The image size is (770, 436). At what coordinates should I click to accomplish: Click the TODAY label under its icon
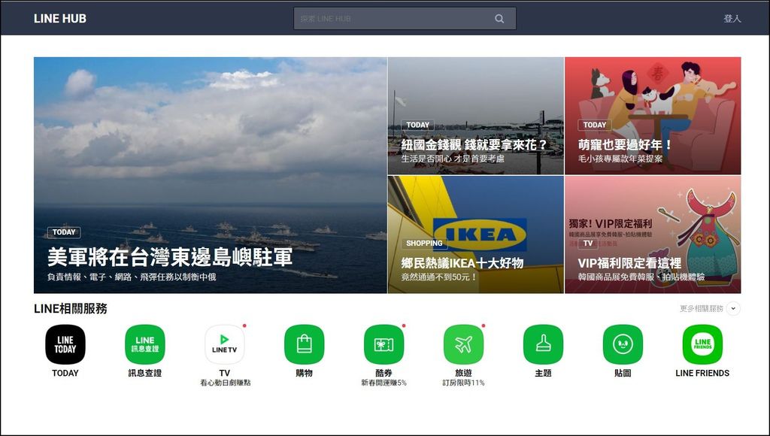click(x=65, y=373)
